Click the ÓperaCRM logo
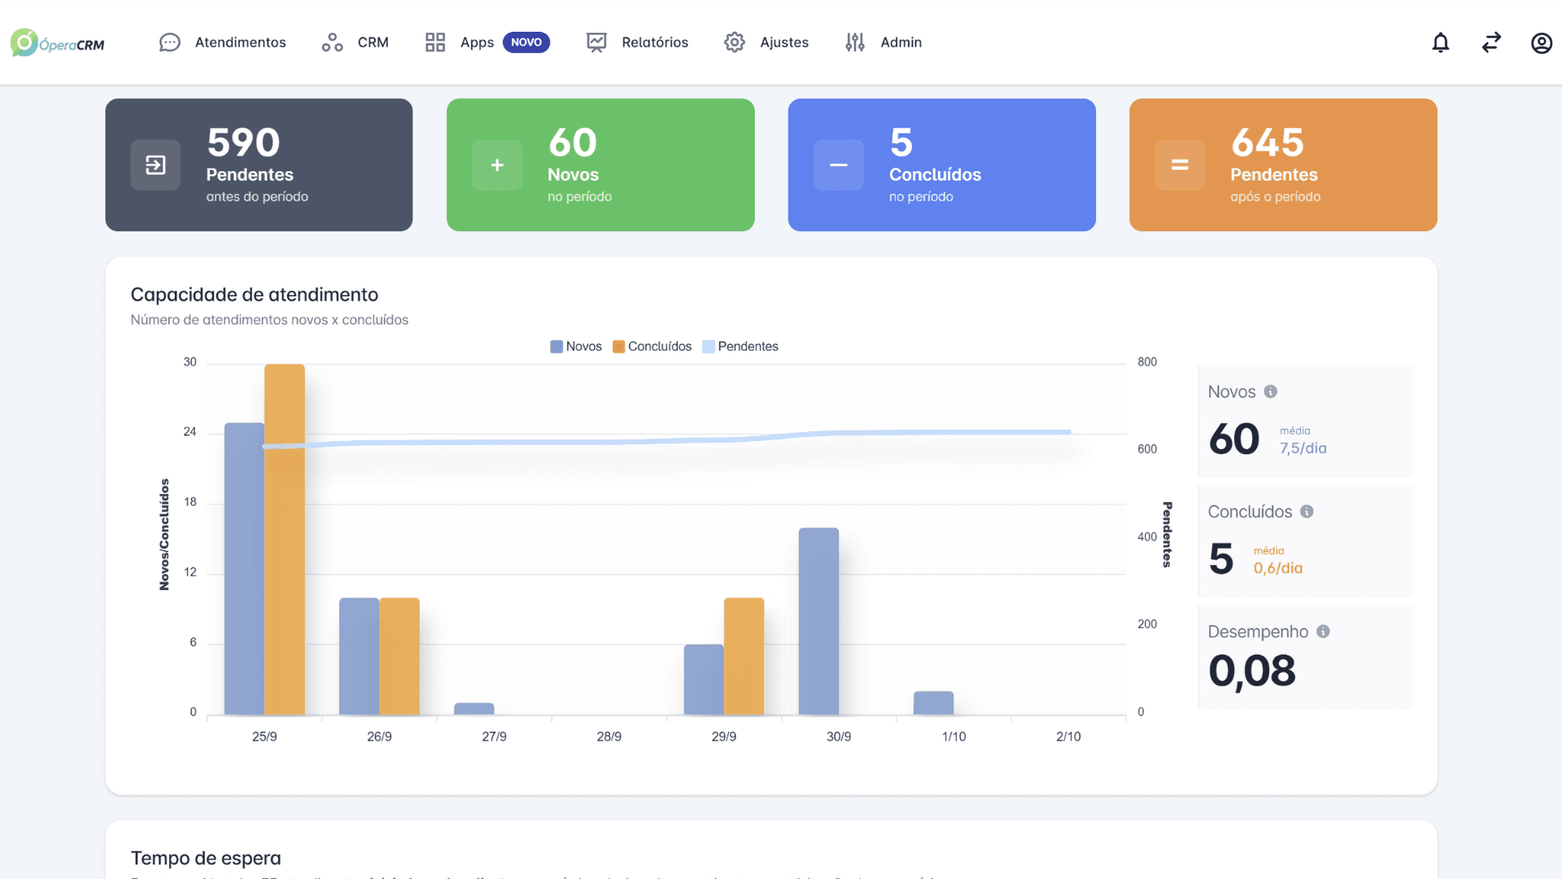Image resolution: width=1562 pixels, height=879 pixels. click(x=58, y=42)
